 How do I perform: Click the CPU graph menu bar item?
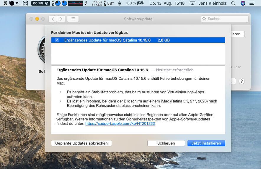(76, 3)
